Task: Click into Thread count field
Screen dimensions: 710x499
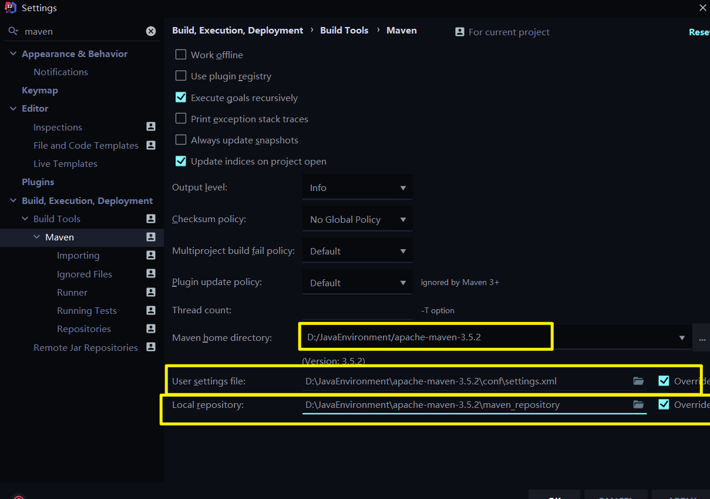Action: [x=358, y=310]
